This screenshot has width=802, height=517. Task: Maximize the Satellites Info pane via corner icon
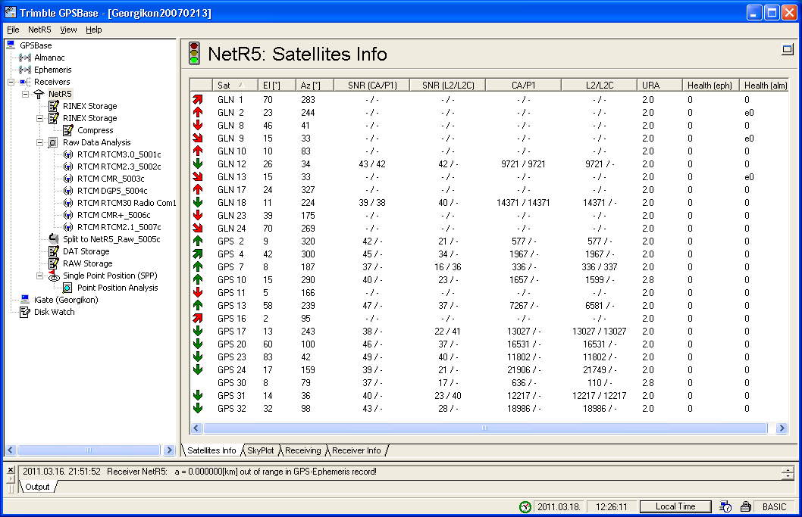788,49
